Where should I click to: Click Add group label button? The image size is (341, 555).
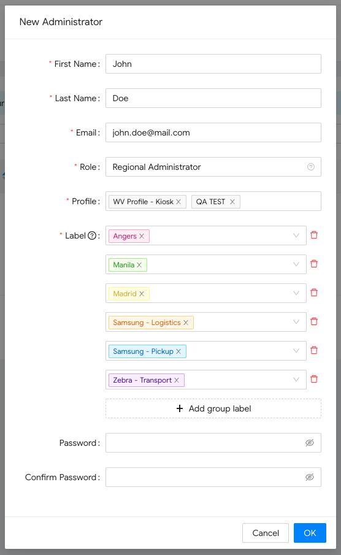pyautogui.click(x=213, y=408)
